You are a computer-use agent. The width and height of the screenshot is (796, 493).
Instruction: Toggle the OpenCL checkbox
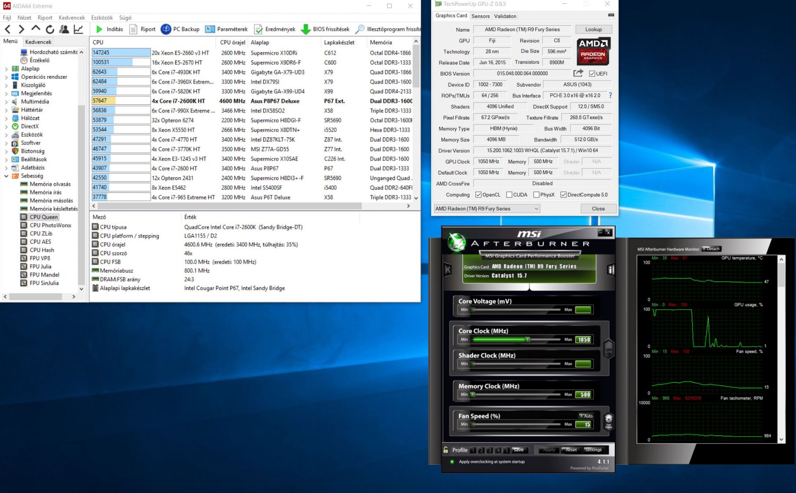pyautogui.click(x=478, y=195)
